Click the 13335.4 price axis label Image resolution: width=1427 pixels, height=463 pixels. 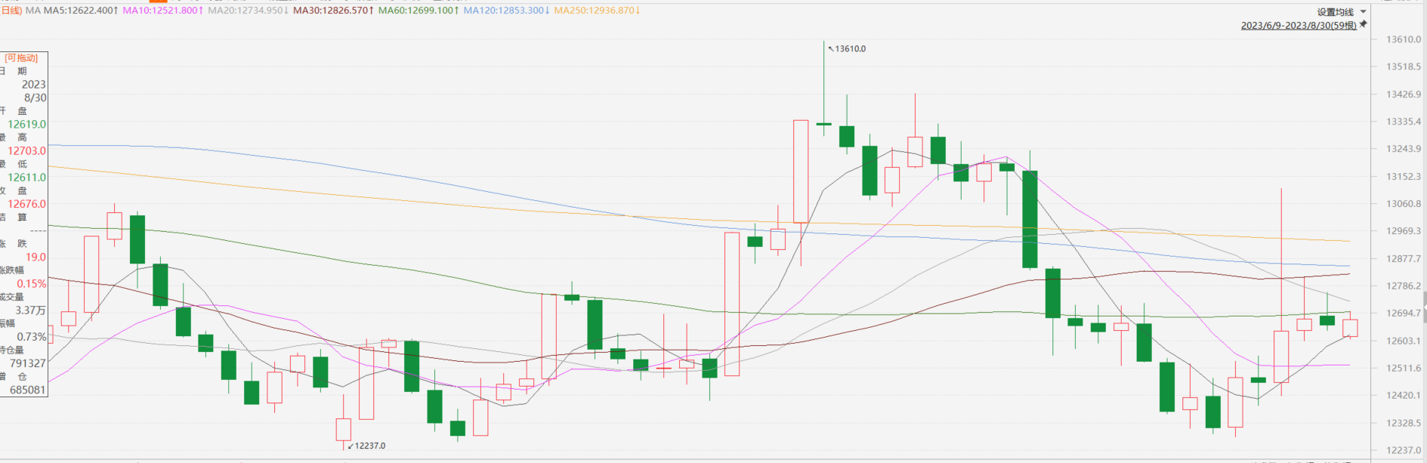click(1404, 122)
